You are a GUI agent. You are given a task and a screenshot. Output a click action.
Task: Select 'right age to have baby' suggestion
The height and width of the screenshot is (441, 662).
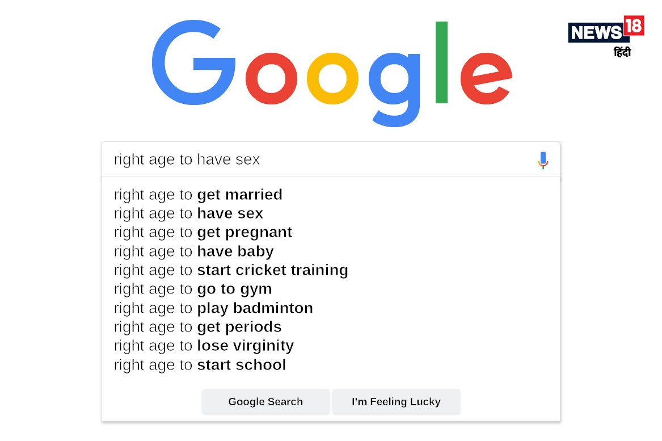(193, 251)
